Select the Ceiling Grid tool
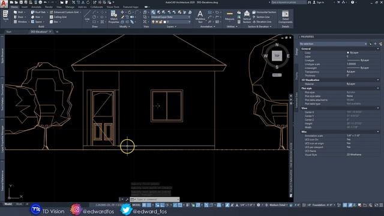Viewport: 384px width, 216px height. (58, 17)
